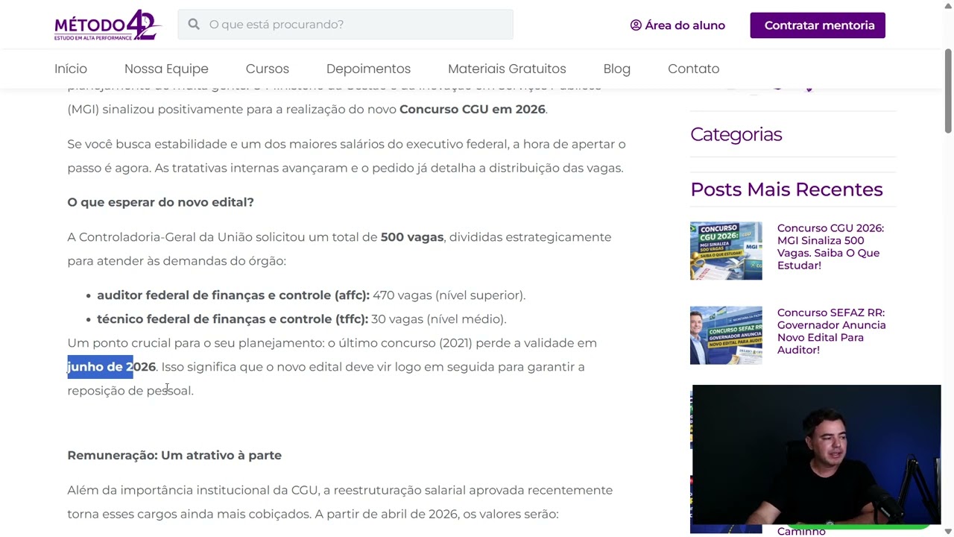The height and width of the screenshot is (537, 954).
Task: Click the 'Concurso CGU em 2026' bold text
Action: [x=473, y=110]
